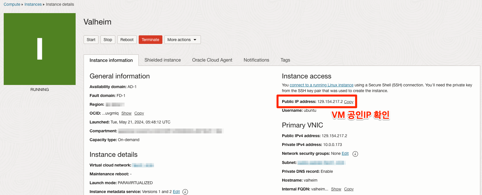
Task: Click the Valheim instance title
Action: pyautogui.click(x=97, y=22)
